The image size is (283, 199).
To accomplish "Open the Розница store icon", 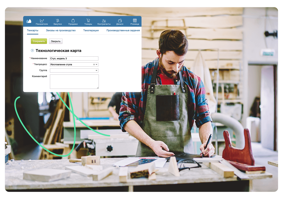I will (x=135, y=20).
